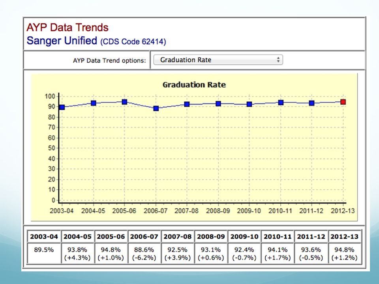Click the 50 y-axis label
Viewport: 379px width, 284px height.
(x=51, y=148)
